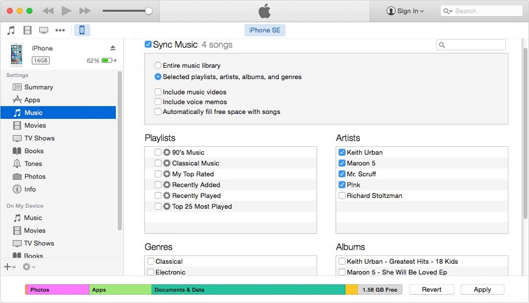This screenshot has height=303, width=529.
Task: Open Books in Settings sidebar
Action: pyautogui.click(x=58, y=151)
